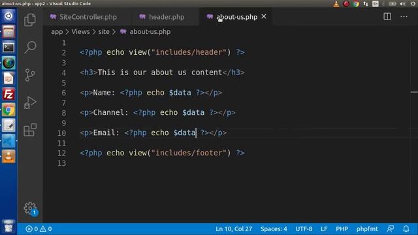
Task: Click VLC tray icon in top panel
Action: pos(336,4)
